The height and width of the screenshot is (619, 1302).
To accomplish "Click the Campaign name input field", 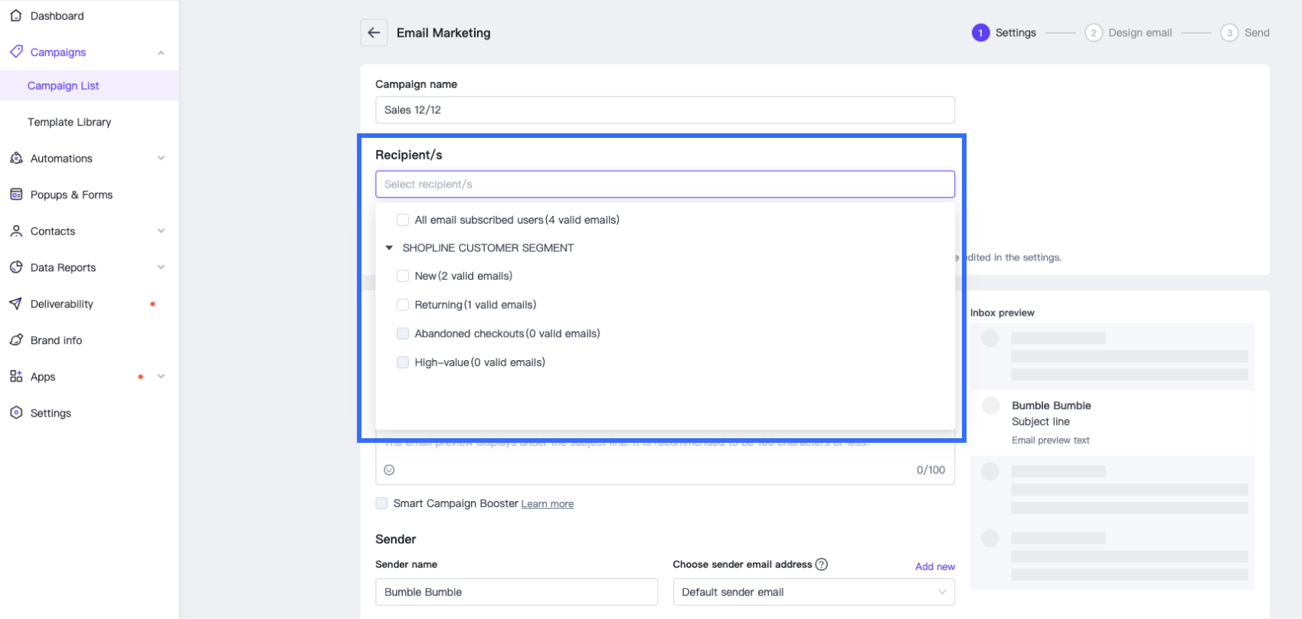I will tap(665, 110).
